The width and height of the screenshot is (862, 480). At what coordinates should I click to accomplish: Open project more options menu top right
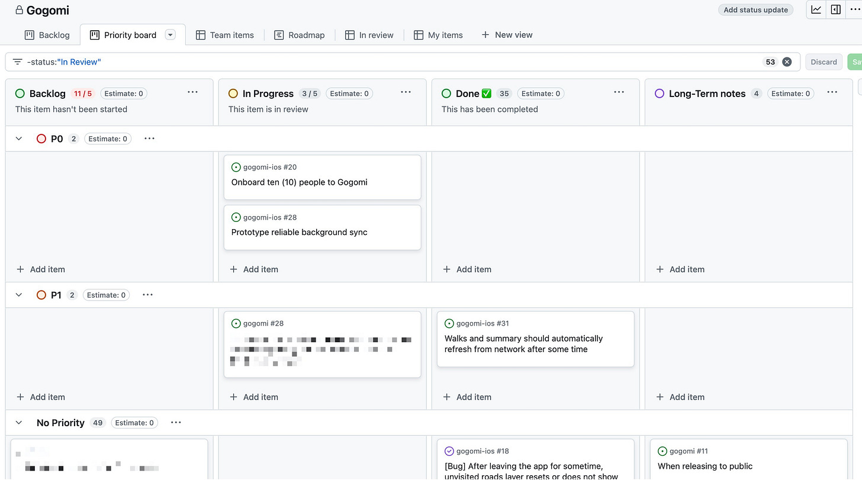tap(854, 9)
